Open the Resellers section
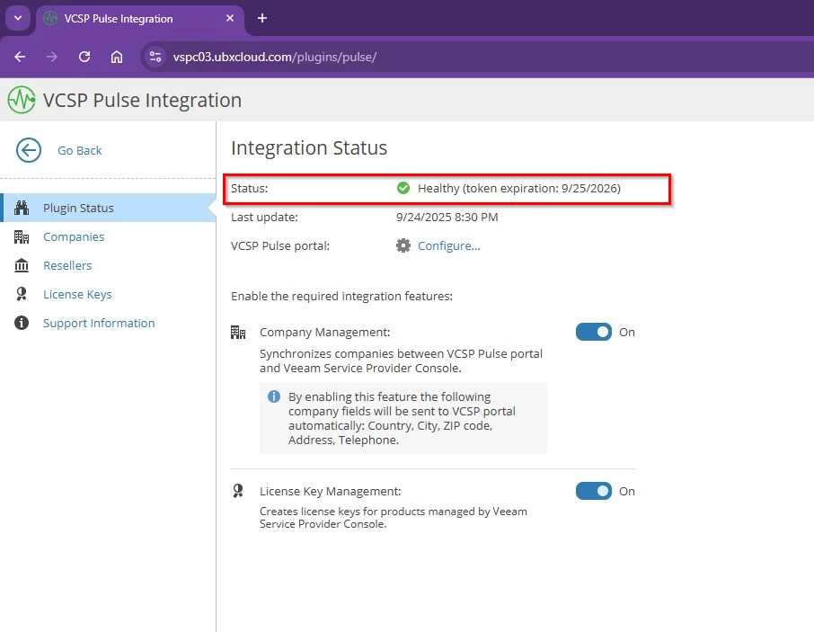814x632 pixels. click(67, 265)
